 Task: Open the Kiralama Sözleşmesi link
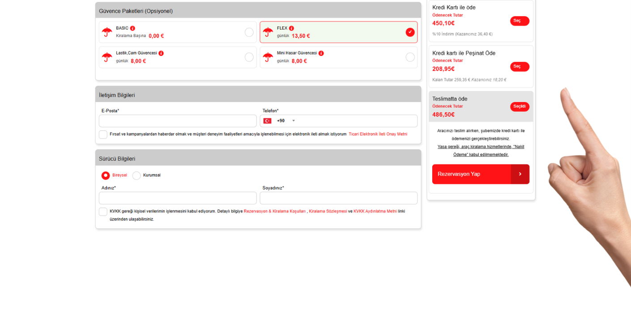[328, 211]
